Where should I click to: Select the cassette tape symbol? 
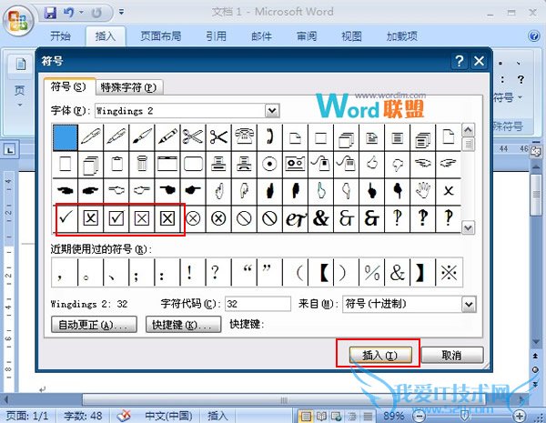[x=295, y=164]
